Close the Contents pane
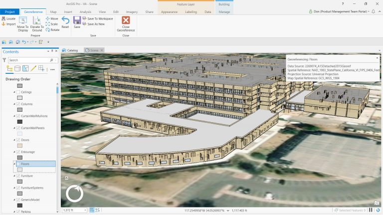This screenshot has height=215, width=383. click(x=56, y=51)
